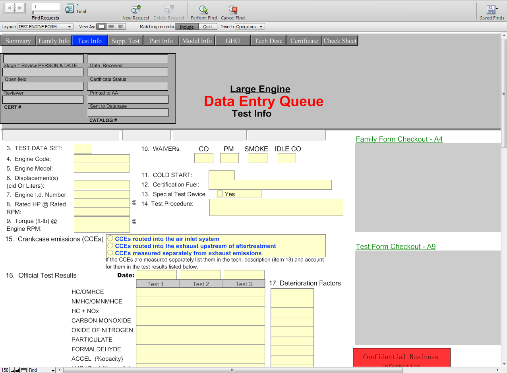Click the SMOKE waiver field

pos(258,158)
